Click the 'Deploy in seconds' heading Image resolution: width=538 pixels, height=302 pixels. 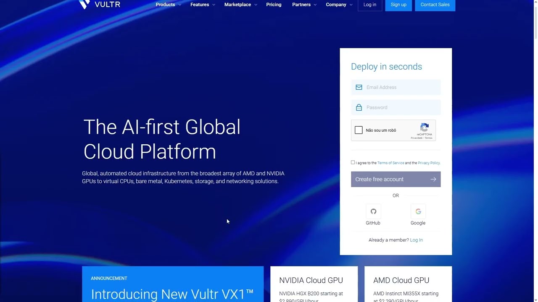pos(386,67)
